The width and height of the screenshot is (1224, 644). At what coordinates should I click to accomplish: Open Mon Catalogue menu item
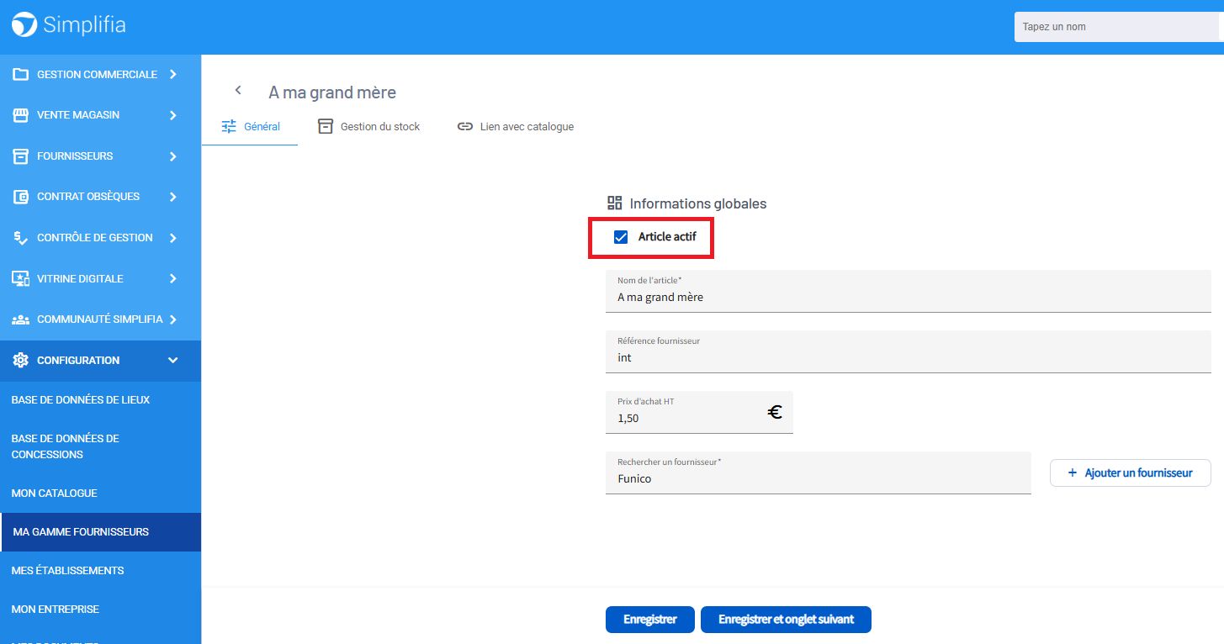coord(100,493)
